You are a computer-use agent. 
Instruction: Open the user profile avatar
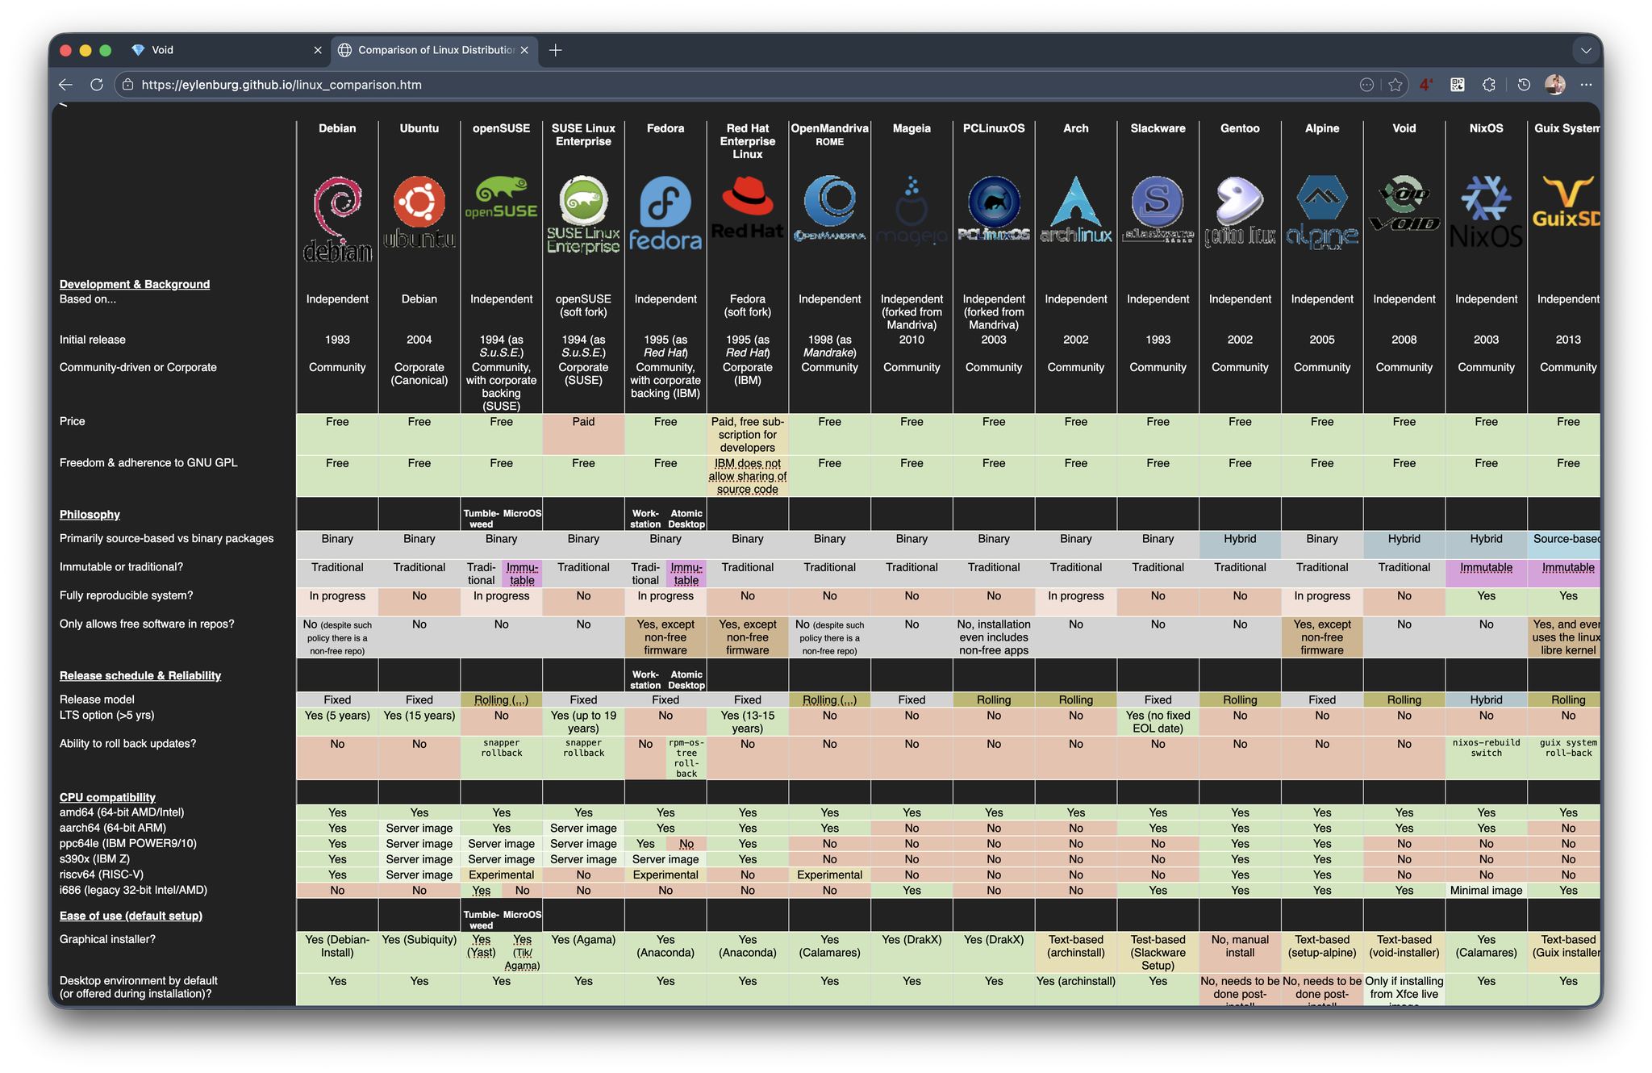click(1555, 85)
